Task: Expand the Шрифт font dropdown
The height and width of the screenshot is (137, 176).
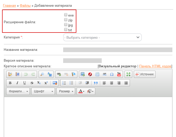Action: point(43,91)
